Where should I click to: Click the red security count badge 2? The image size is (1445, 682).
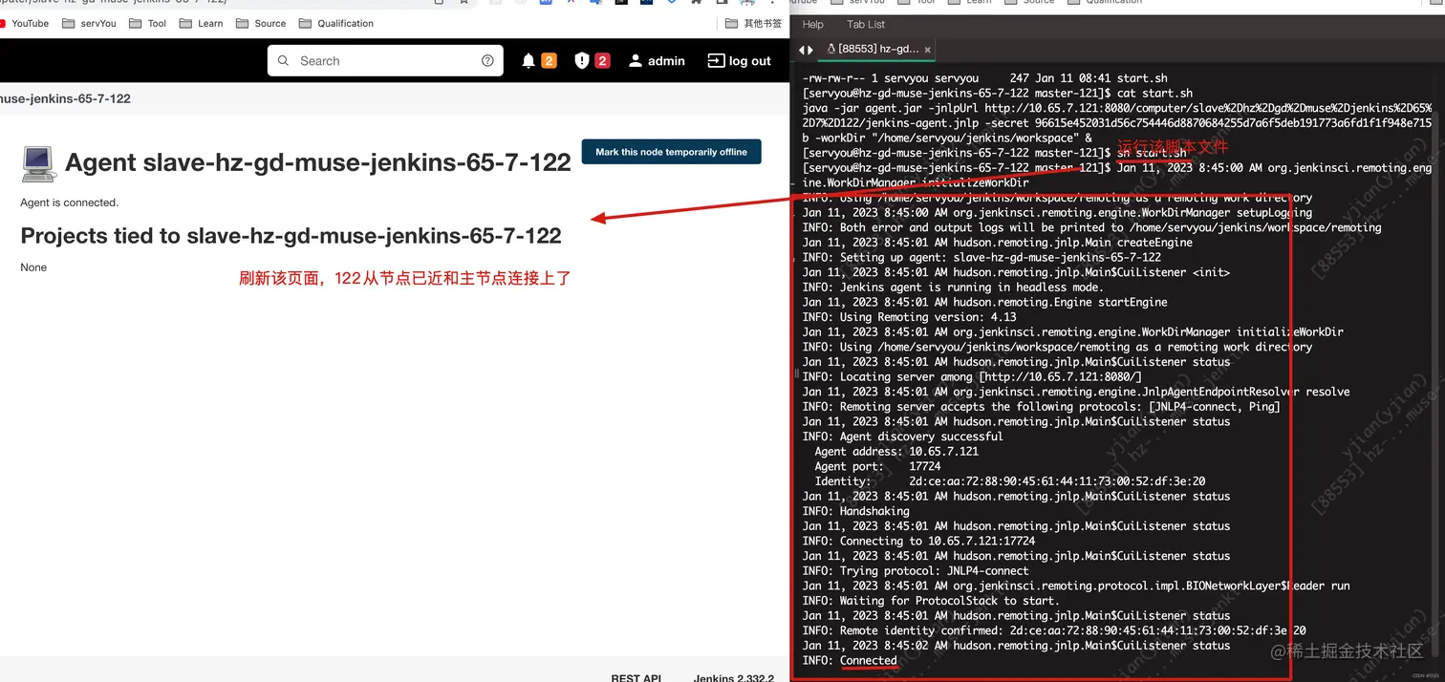tap(602, 61)
